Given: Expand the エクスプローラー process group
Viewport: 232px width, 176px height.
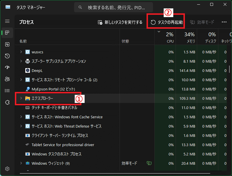Looking at the screenshot, I should [21, 99].
